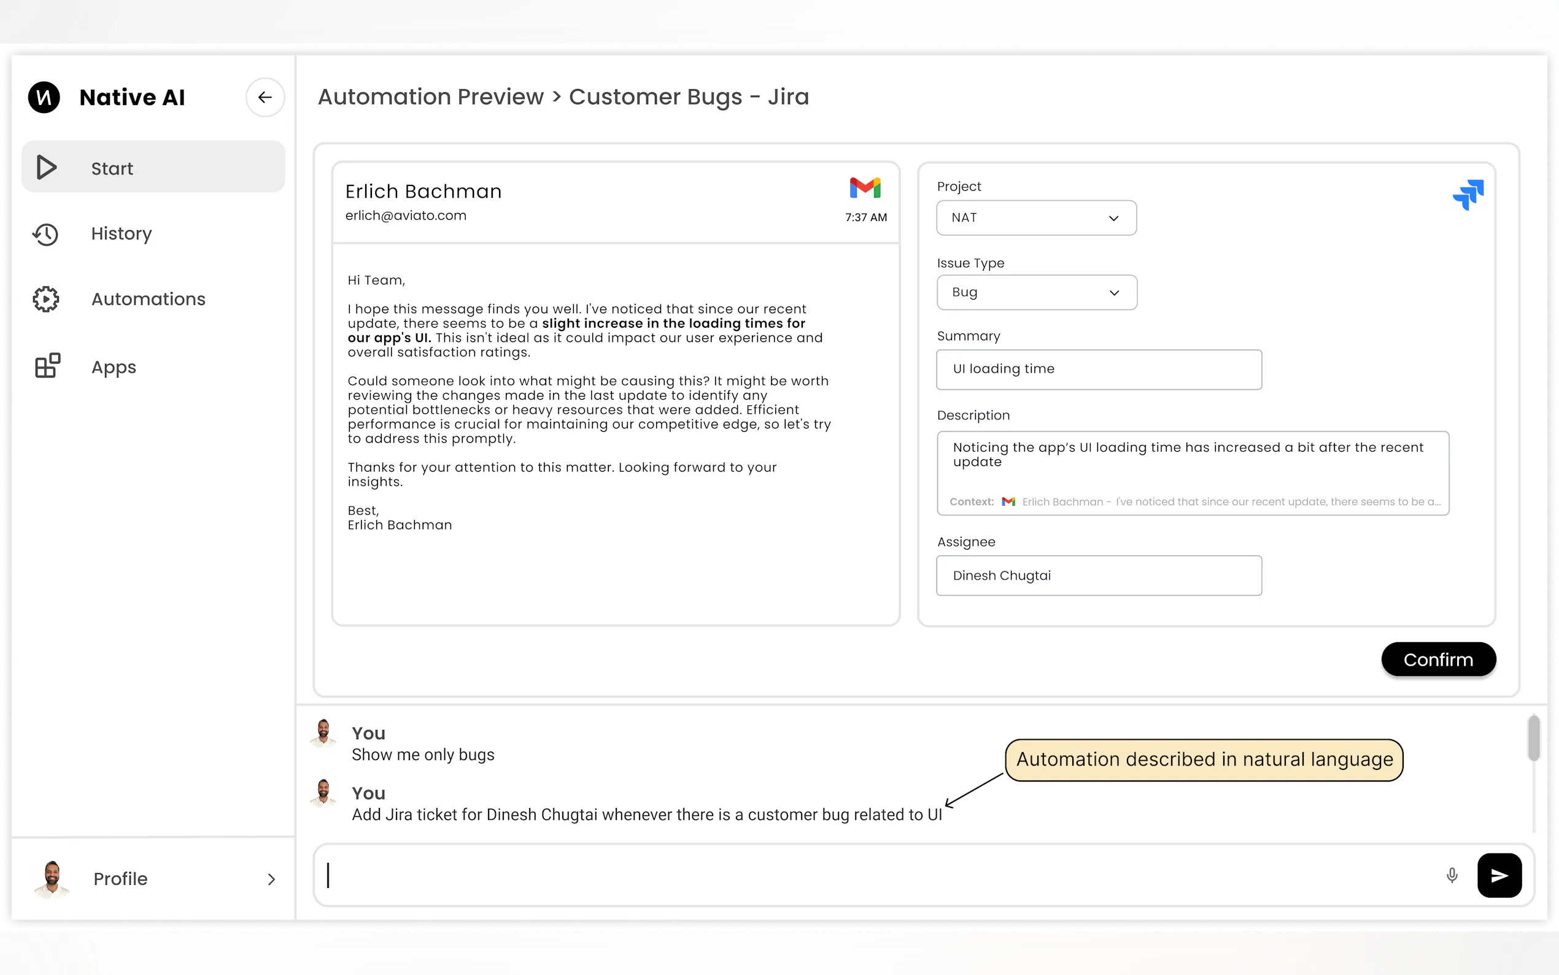Send message with paper plane button
This screenshot has height=975, width=1559.
point(1499,875)
